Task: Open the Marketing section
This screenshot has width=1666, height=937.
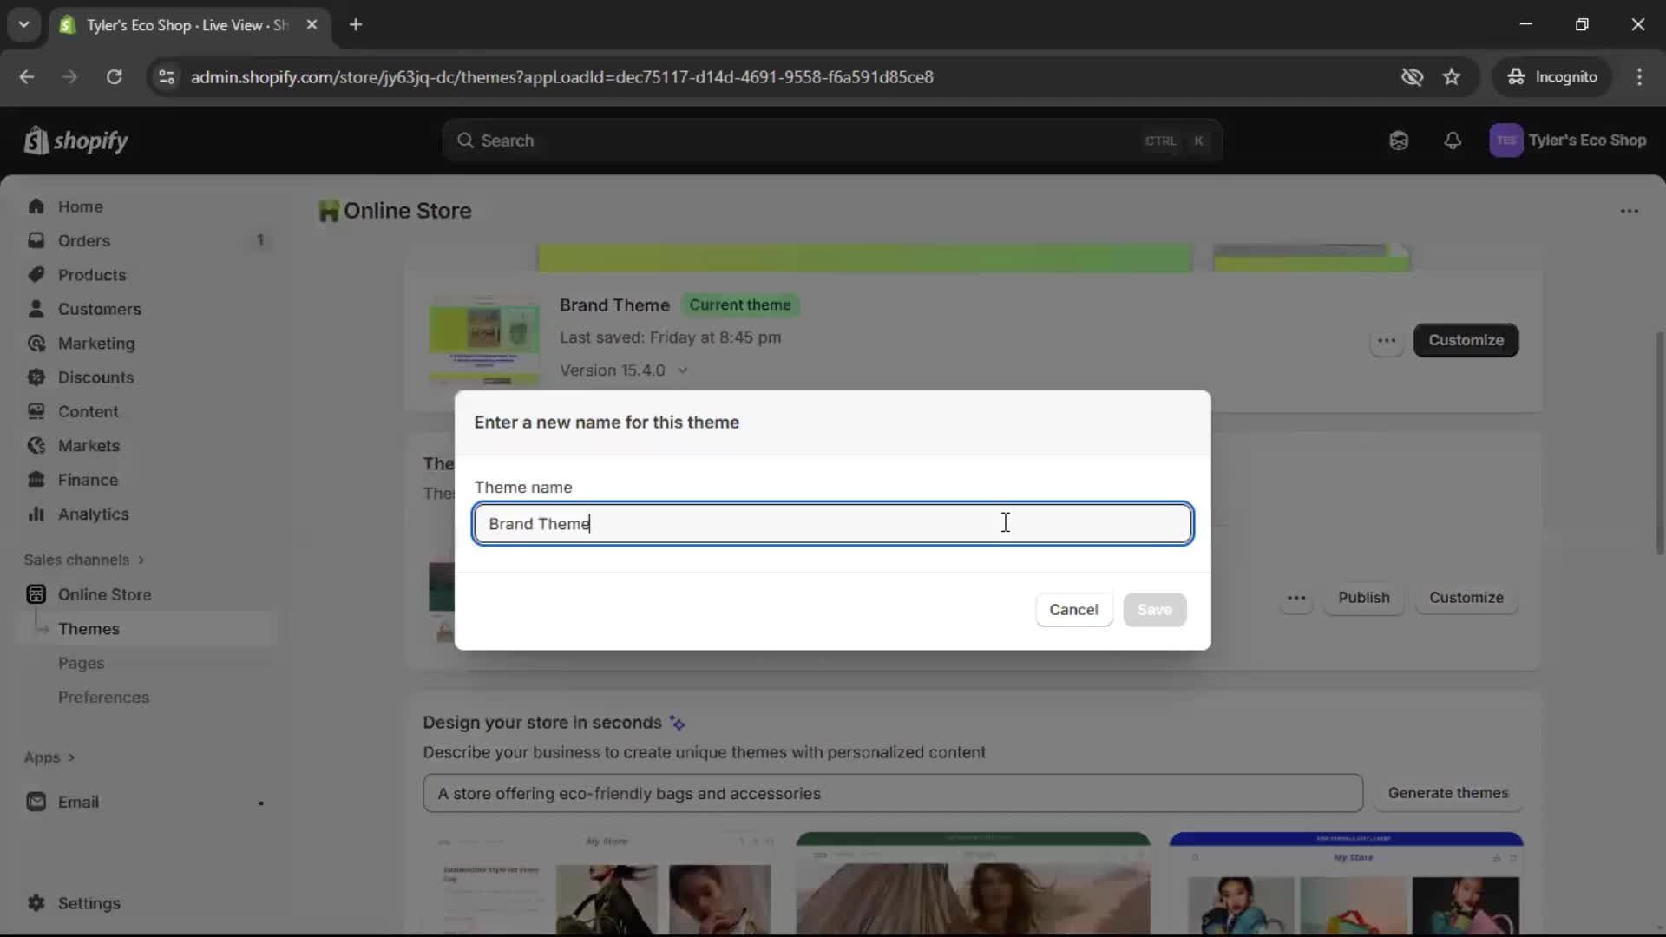Action: (x=95, y=344)
